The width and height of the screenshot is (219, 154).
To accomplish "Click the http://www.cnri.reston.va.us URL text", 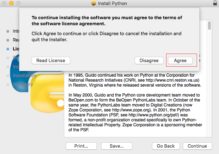I will pos(172,80).
